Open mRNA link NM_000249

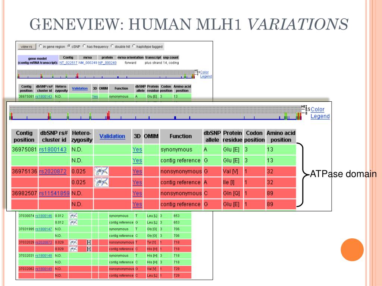[x=88, y=63]
